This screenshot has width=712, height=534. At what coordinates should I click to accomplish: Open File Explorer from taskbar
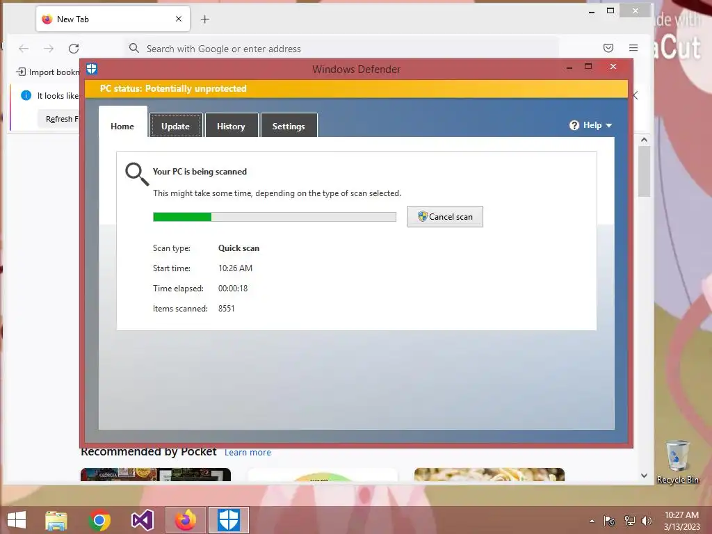[56, 520]
